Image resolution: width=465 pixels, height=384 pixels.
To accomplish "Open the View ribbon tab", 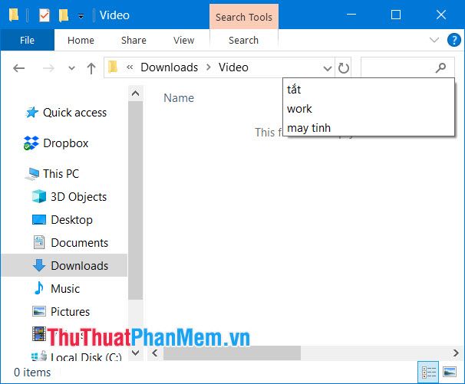I will (184, 40).
